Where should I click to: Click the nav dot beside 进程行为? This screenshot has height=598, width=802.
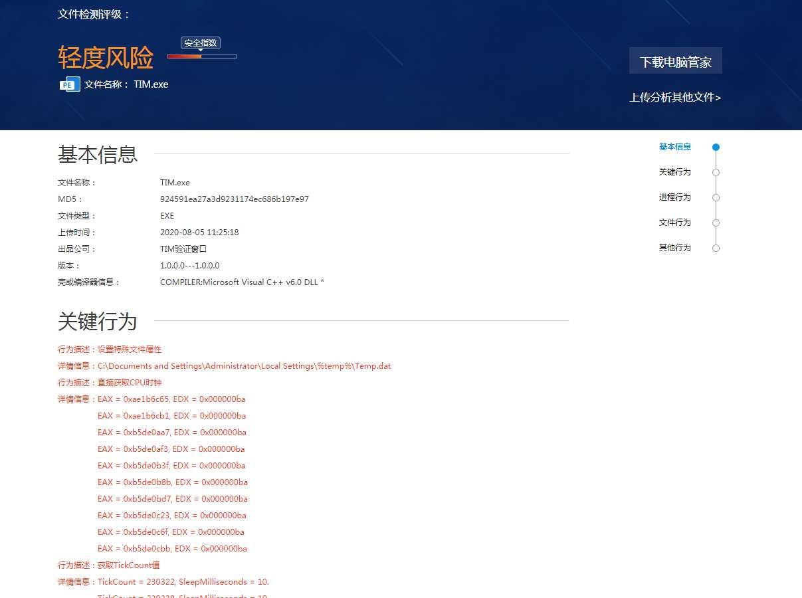pos(716,198)
